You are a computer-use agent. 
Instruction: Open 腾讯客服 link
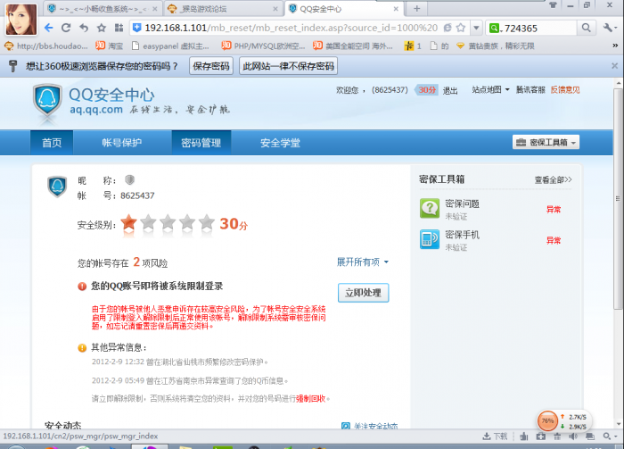[x=530, y=89]
